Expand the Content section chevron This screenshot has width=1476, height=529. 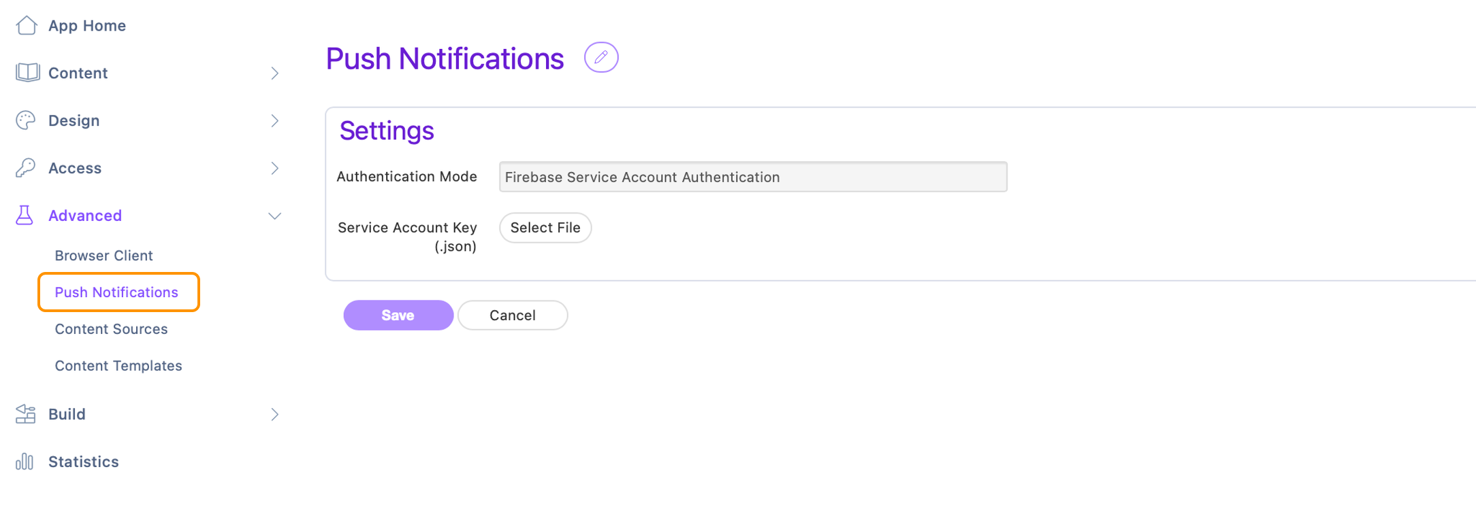point(275,73)
